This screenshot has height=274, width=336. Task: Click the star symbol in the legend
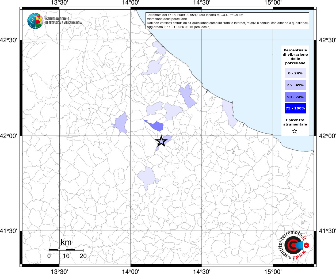click(x=295, y=131)
